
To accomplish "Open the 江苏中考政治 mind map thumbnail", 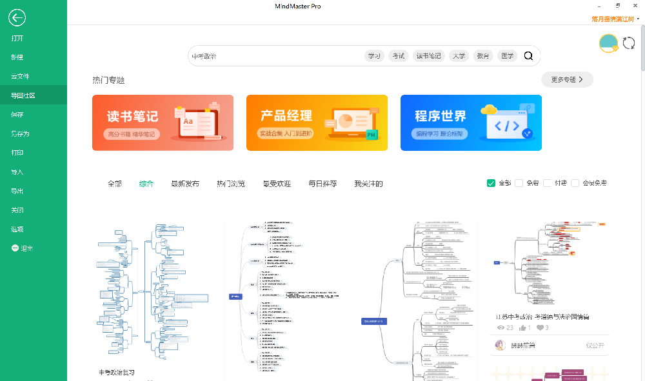I will pos(550,264).
